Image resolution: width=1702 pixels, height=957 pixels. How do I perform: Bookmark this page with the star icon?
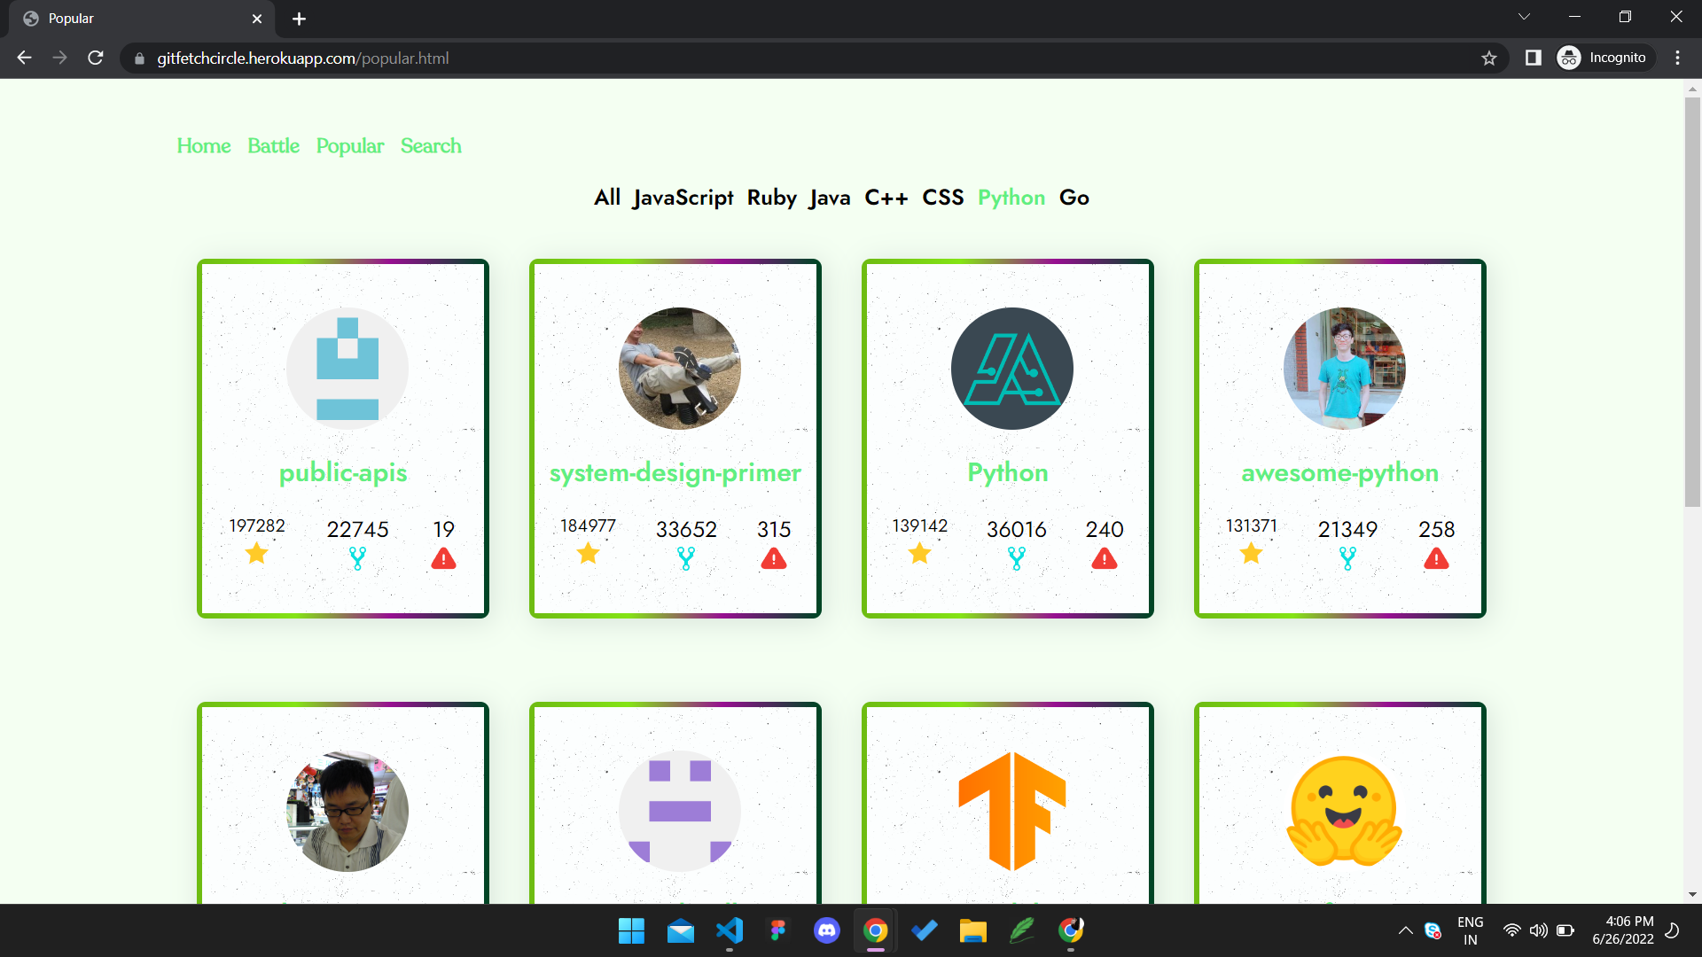(1489, 58)
